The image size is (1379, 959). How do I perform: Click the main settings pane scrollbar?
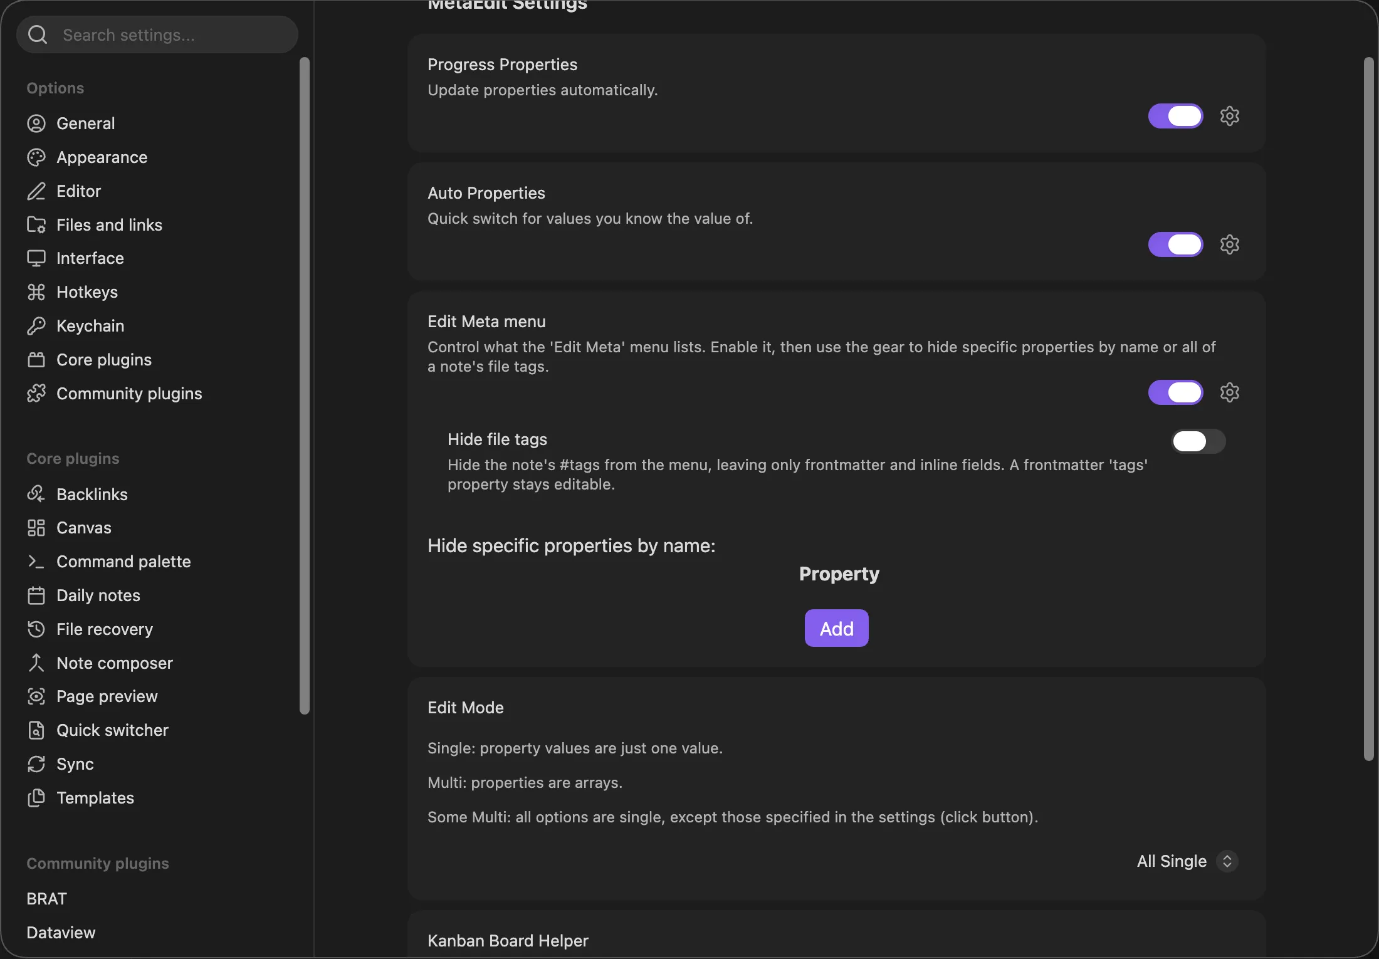click(1369, 409)
